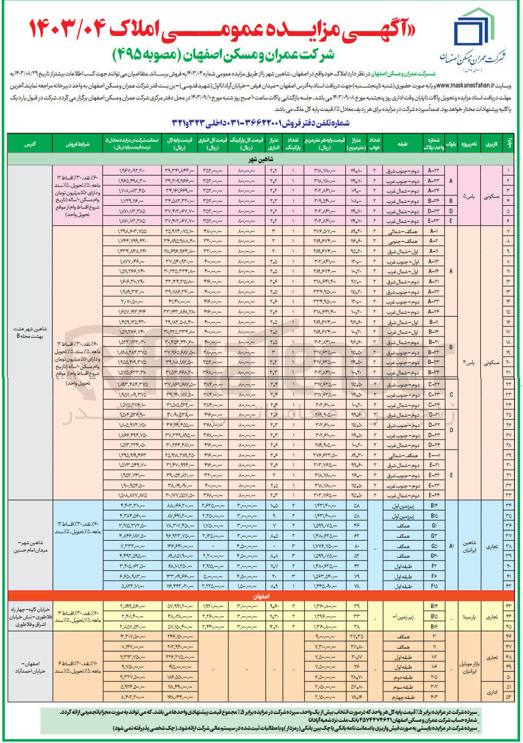
Task: Click unit «B-11» in the unit number column
Action: (433, 322)
